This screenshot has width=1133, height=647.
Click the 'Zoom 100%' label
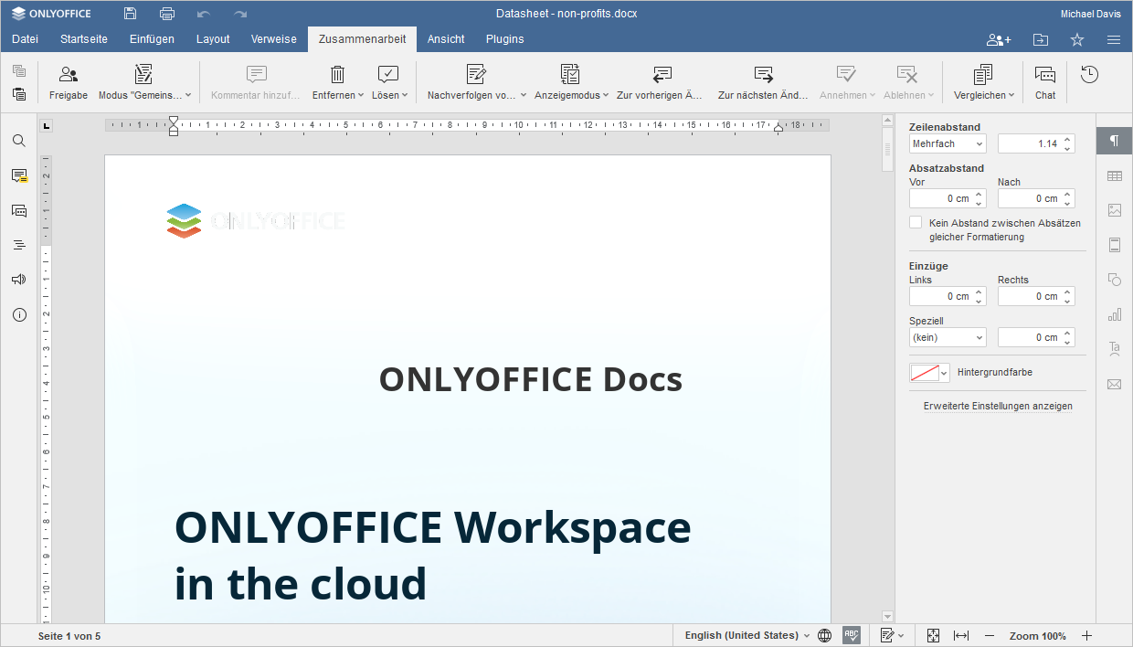click(1038, 635)
